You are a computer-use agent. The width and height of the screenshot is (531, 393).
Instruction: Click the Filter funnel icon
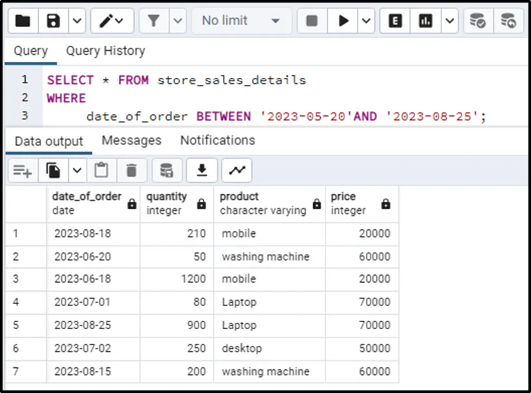click(153, 21)
